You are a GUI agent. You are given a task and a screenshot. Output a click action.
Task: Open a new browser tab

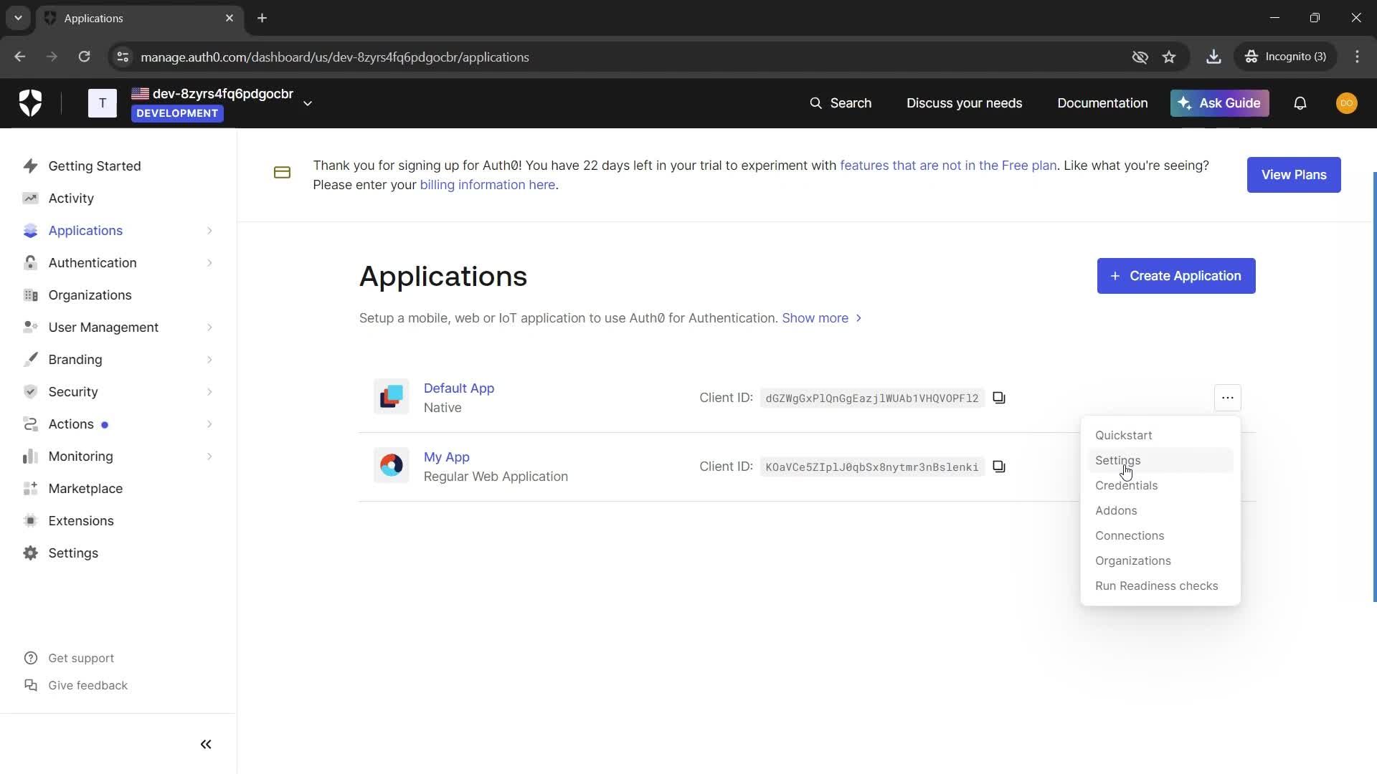262,18
